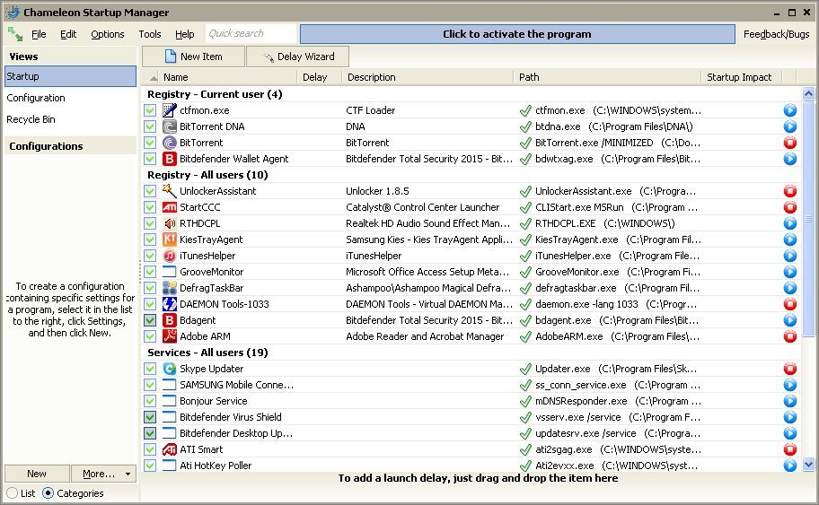The image size is (819, 505).
Task: Select the Categories radio button
Action: 48,493
